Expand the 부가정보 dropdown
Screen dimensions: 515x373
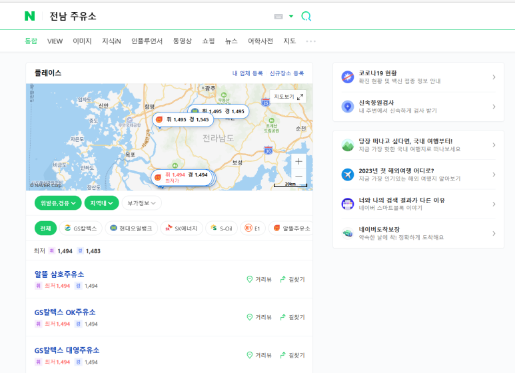click(x=141, y=203)
